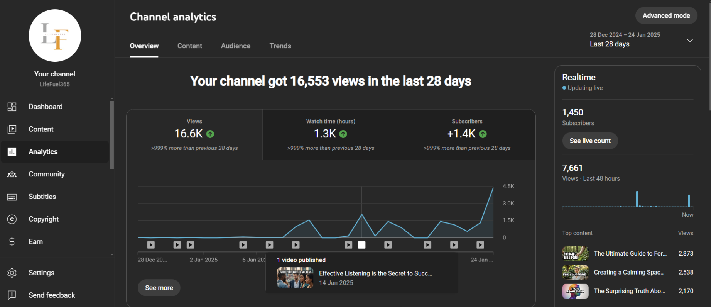The height and width of the screenshot is (307, 711).
Task: Click the Send feedback icon
Action: [12, 295]
